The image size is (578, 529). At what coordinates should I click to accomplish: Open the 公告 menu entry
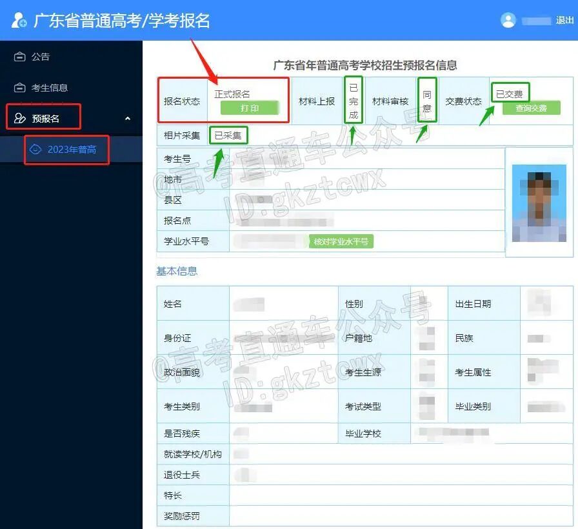pyautogui.click(x=40, y=56)
